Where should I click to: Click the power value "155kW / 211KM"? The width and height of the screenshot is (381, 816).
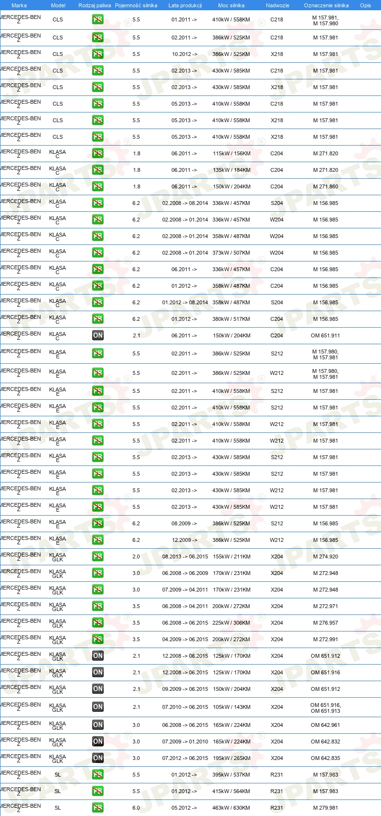pos(231,556)
